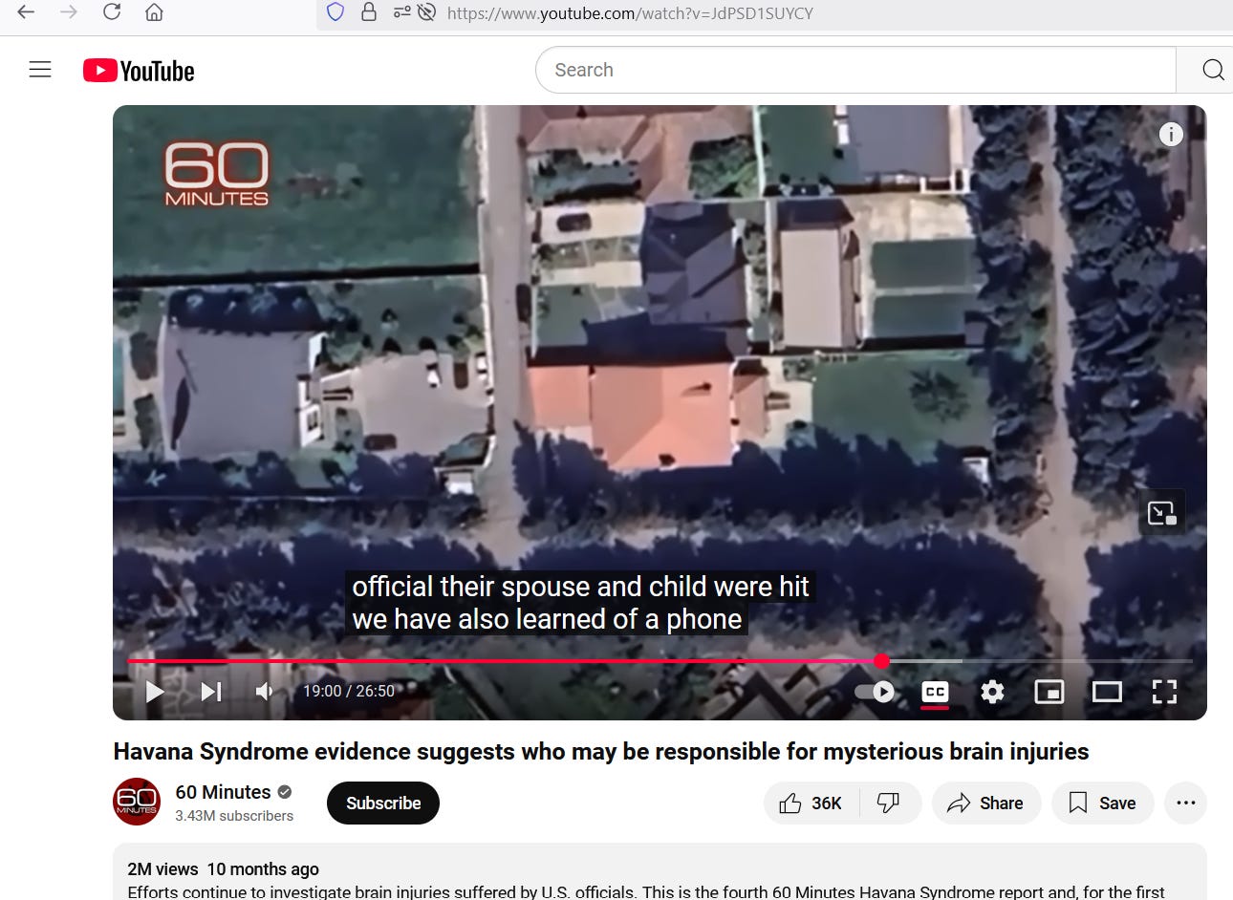Expand the video description box
Screen dimensions: 1233x900
click(x=660, y=872)
